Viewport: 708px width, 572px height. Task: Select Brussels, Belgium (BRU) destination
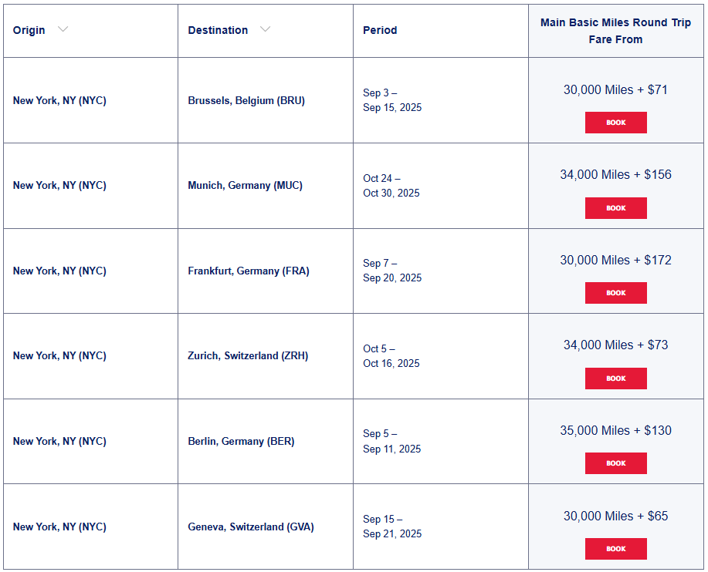pos(246,100)
